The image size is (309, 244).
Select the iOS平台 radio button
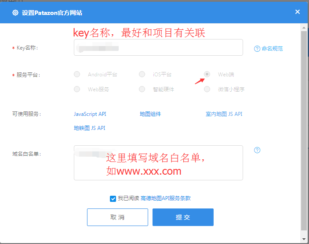coord(142,74)
